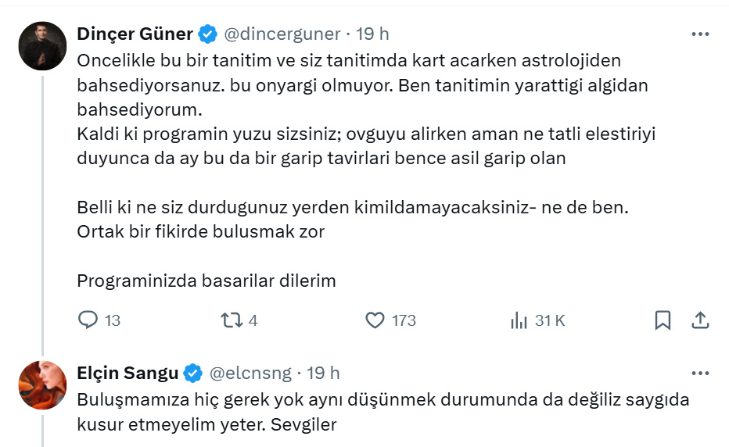Open more options on Elçin Sangu's reply
The height and width of the screenshot is (447, 729).
pos(700,374)
